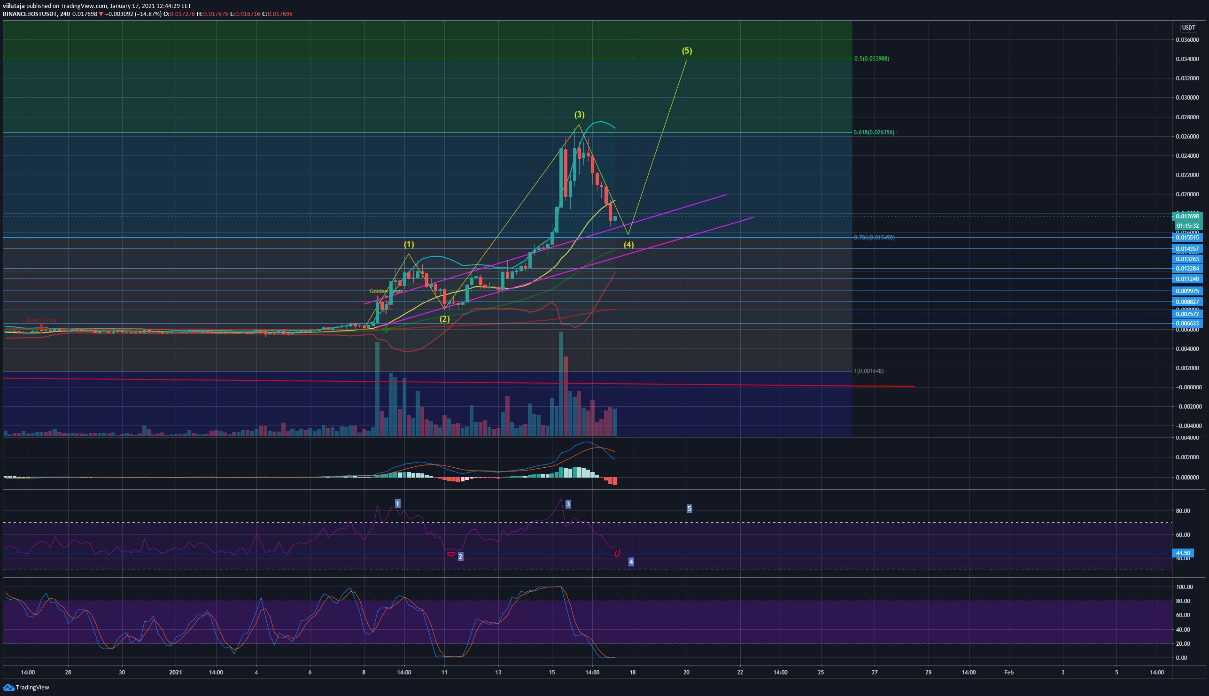Click the Fibonacci 0.786(0.015490) level label
Screen dimensions: 1209x696
click(x=874, y=238)
